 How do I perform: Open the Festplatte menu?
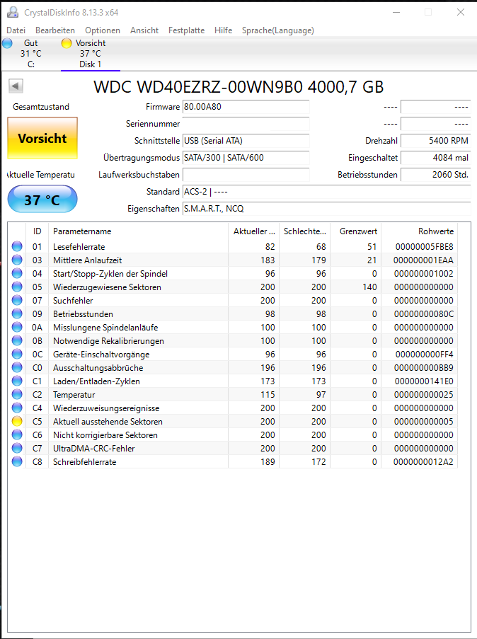point(186,30)
